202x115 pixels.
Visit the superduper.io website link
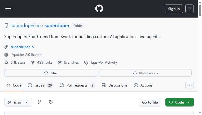pyautogui.click(x=22, y=47)
